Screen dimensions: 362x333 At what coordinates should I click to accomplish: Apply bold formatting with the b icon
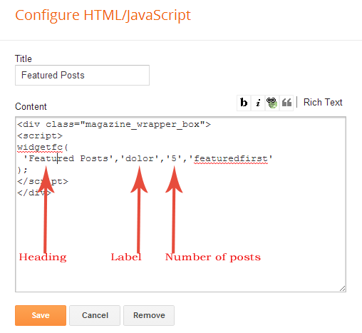click(244, 103)
